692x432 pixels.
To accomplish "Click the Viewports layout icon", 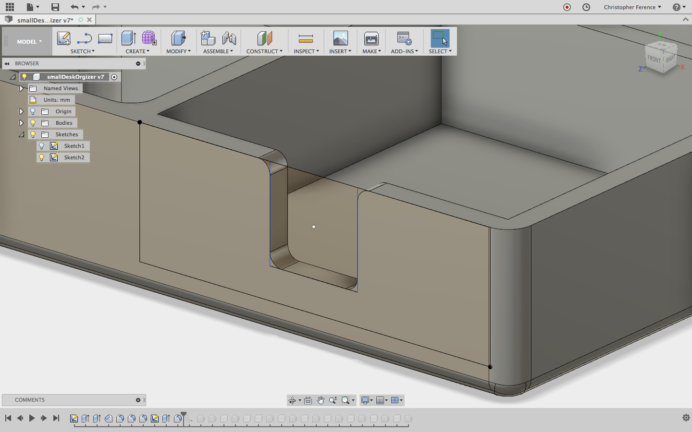I will (395, 400).
